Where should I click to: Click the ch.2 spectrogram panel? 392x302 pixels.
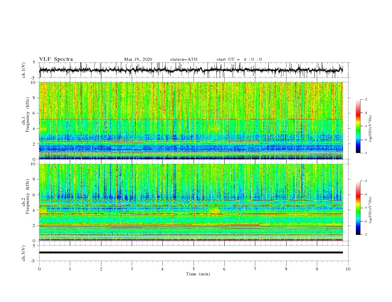coord(191,202)
